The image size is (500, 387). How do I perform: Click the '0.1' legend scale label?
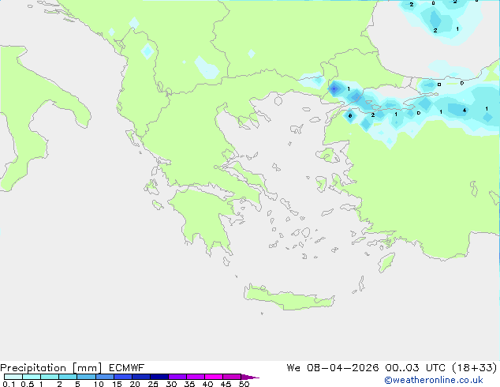[9, 384]
